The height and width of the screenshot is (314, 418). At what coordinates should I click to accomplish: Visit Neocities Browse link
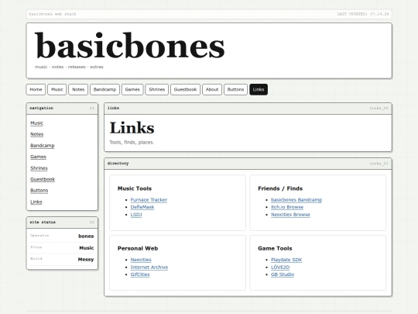[290, 215]
